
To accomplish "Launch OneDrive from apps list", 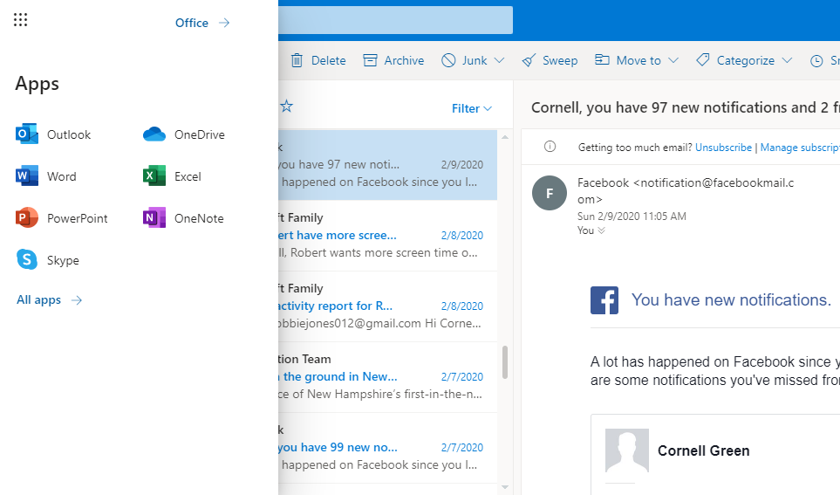I will tap(184, 134).
